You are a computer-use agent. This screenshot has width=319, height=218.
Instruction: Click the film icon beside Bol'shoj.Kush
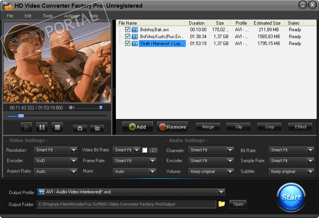click(x=135, y=37)
